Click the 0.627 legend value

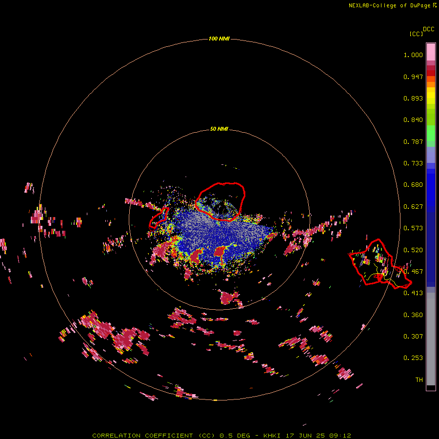coord(413,207)
